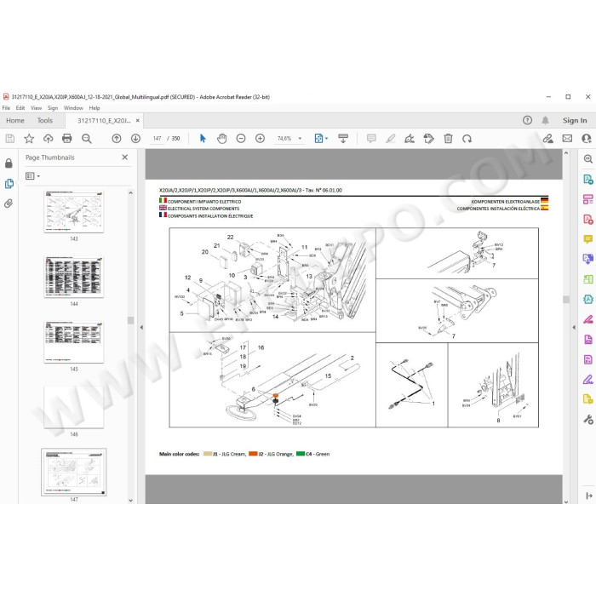
Task: Click the thumbnails panel scrollbar handle
Action: point(131,320)
